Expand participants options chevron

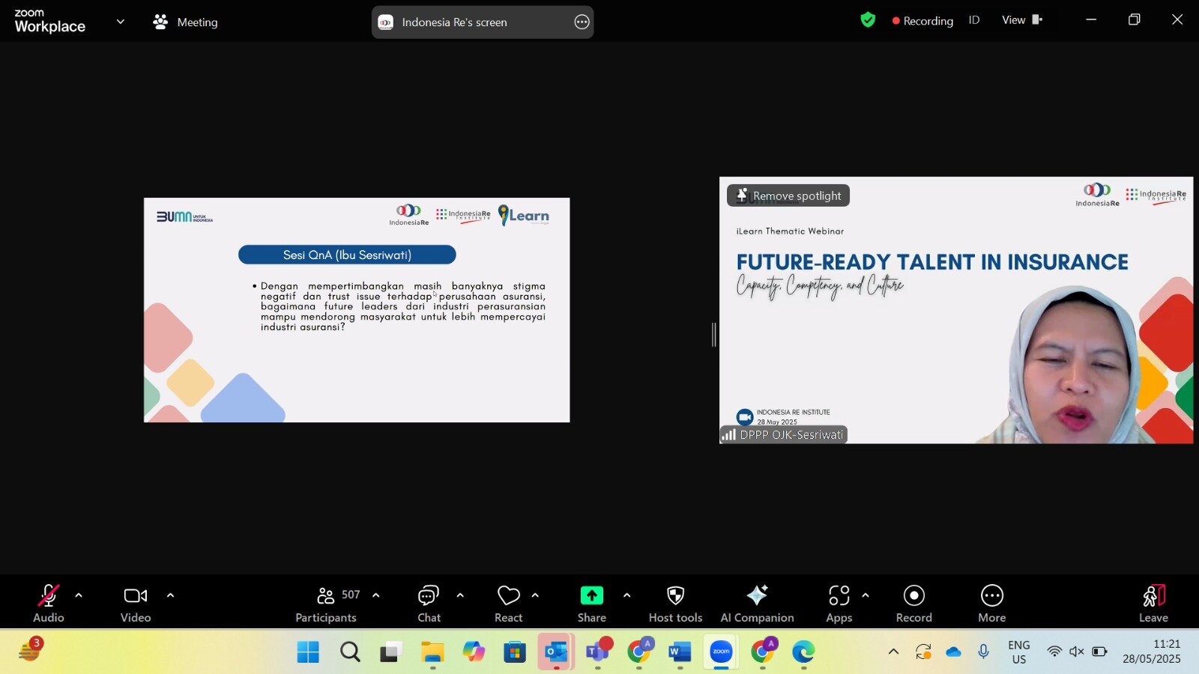(x=376, y=595)
